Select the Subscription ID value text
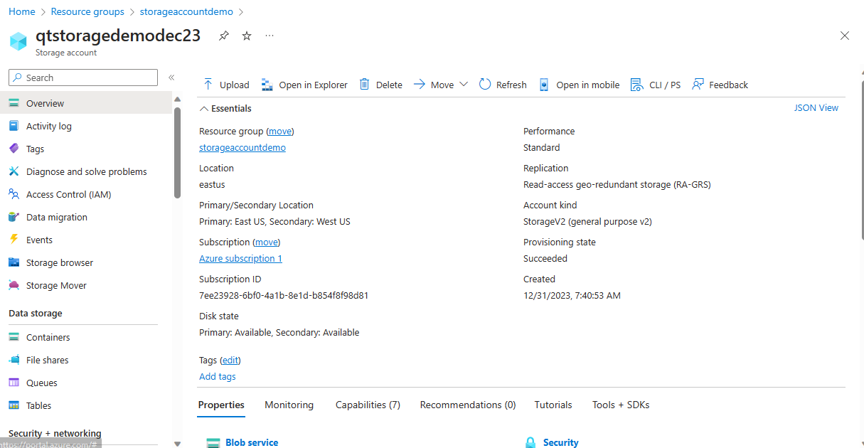Screen dimensions: 864x448 [x=284, y=296]
